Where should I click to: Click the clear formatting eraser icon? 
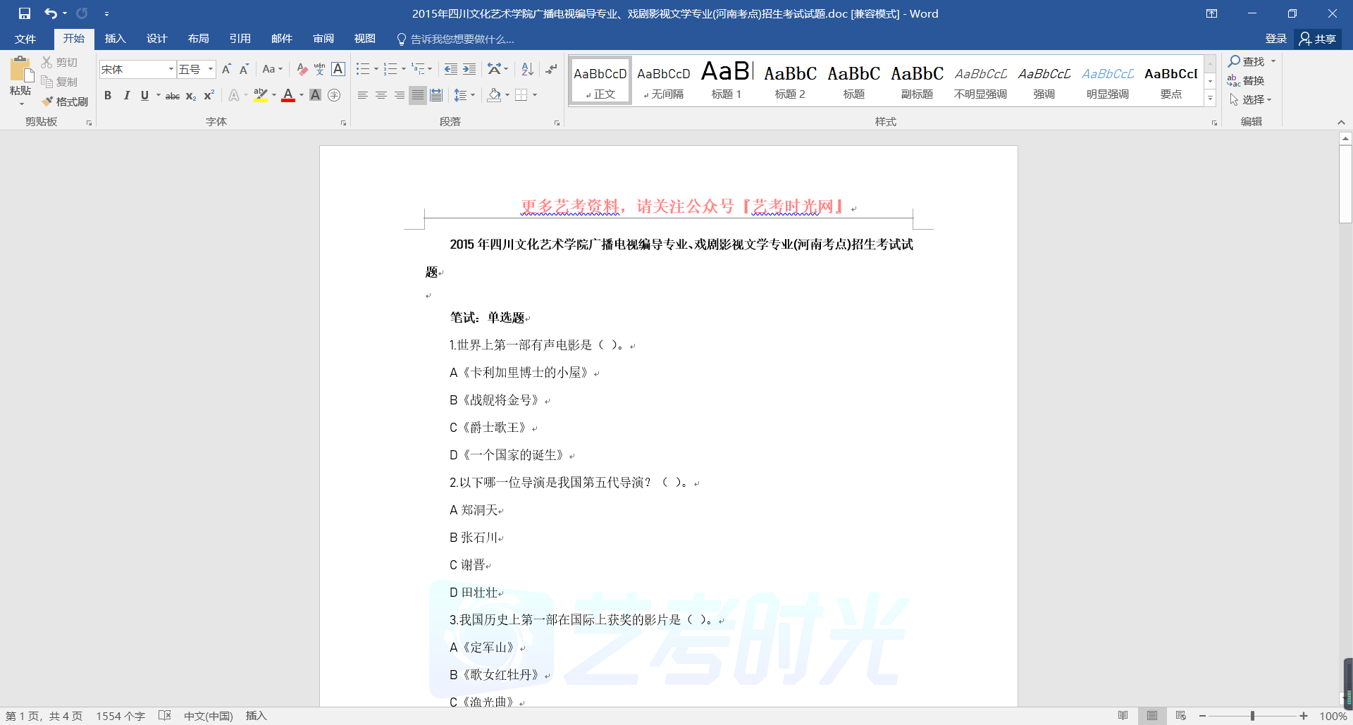coord(302,69)
